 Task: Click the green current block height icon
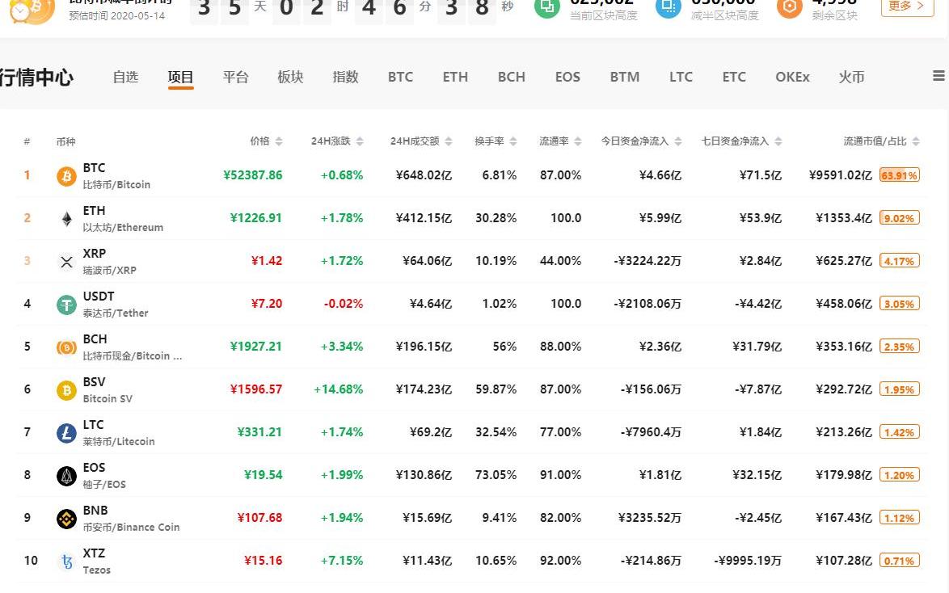(547, 7)
